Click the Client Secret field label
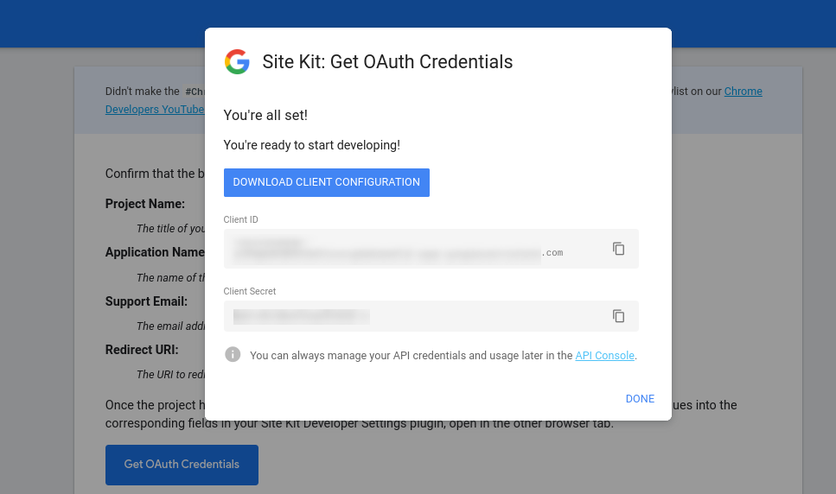 [250, 292]
